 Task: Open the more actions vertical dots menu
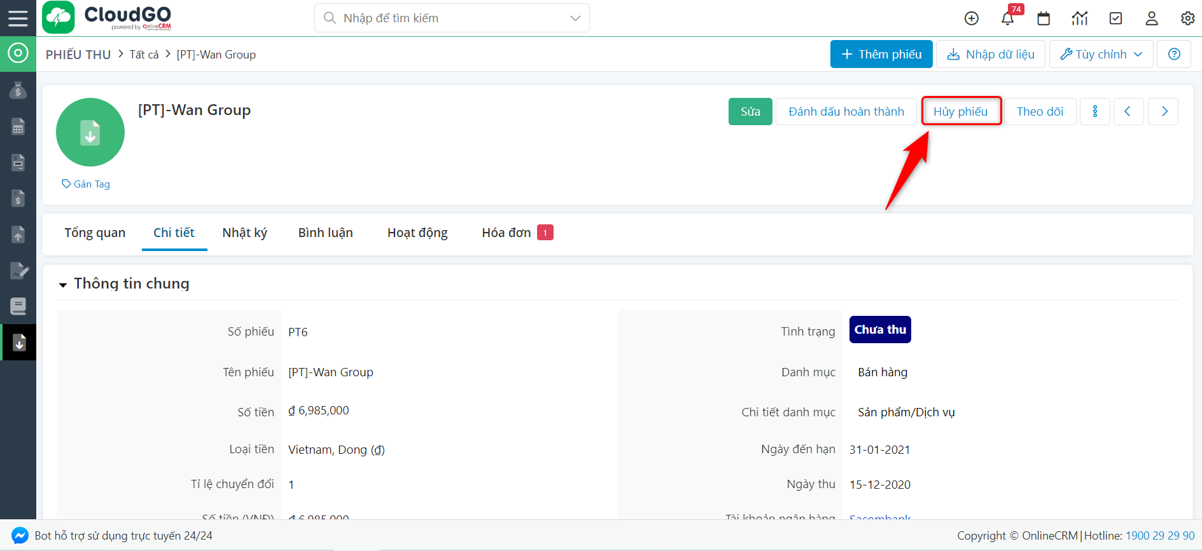tap(1095, 111)
